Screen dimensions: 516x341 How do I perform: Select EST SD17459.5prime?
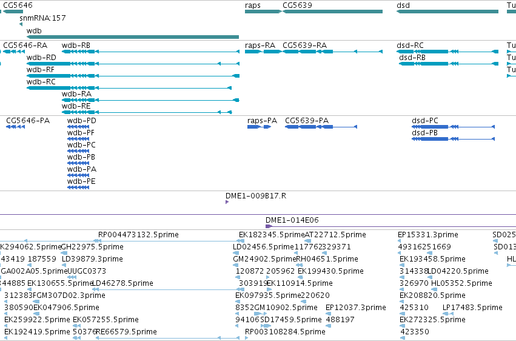coord(291,320)
